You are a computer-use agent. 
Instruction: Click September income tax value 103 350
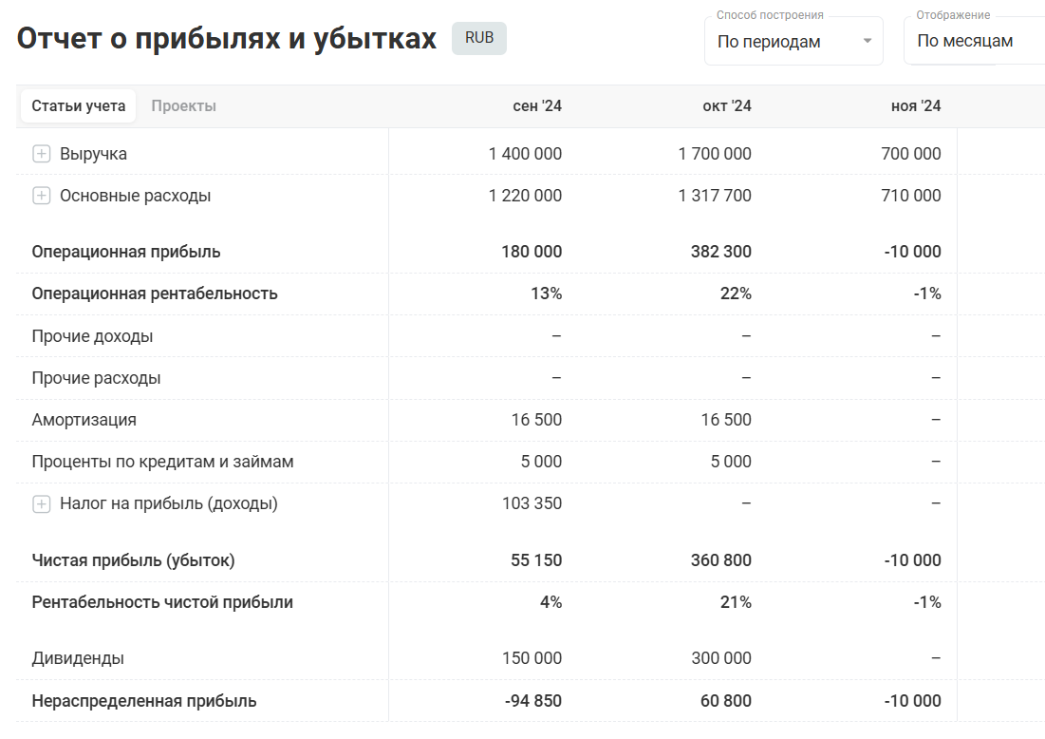(532, 503)
